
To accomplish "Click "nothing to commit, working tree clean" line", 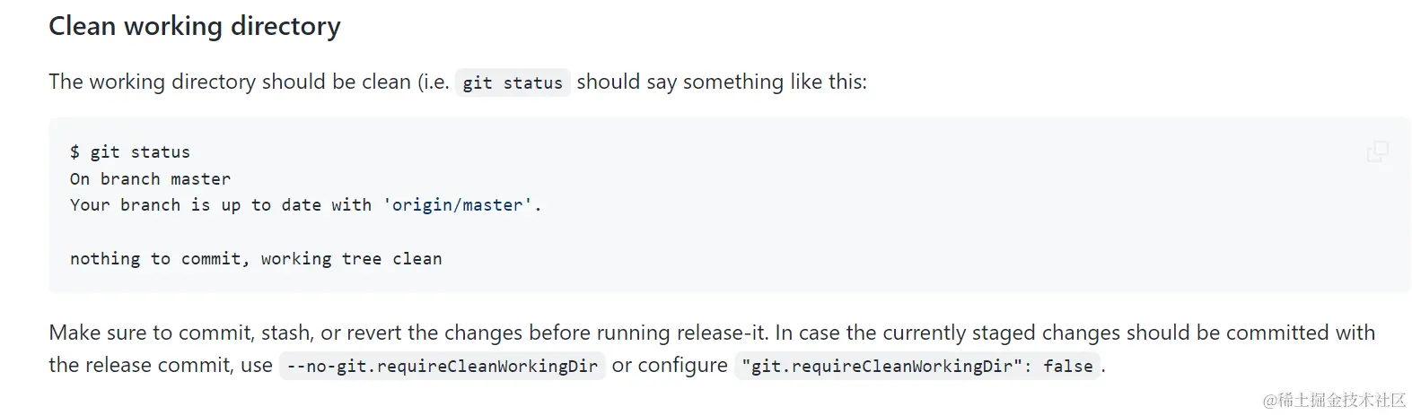I will [x=256, y=258].
